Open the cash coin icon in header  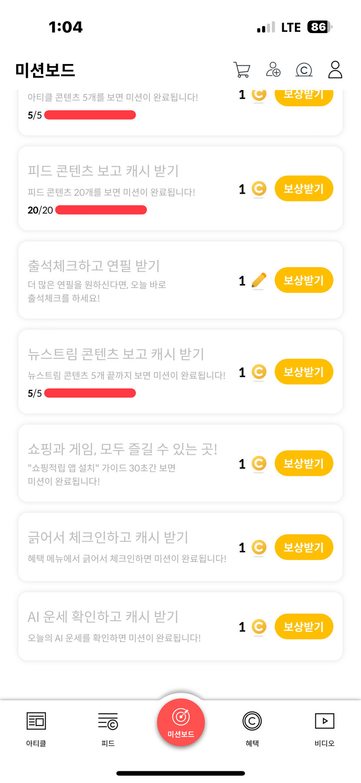304,70
